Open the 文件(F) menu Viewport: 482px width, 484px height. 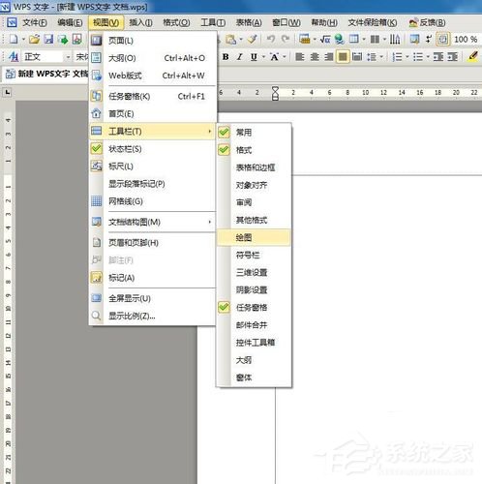(35, 22)
